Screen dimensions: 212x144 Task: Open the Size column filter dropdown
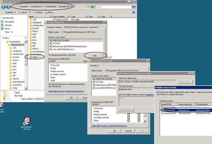coord(99,17)
